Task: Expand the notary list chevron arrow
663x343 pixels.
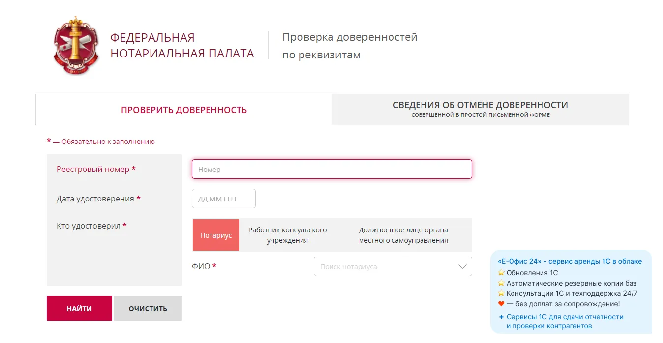Action: click(x=462, y=266)
